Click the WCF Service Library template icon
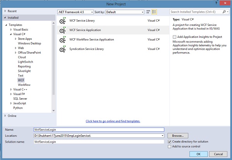Viewport: 232px width, 160px height. [x=62, y=21]
